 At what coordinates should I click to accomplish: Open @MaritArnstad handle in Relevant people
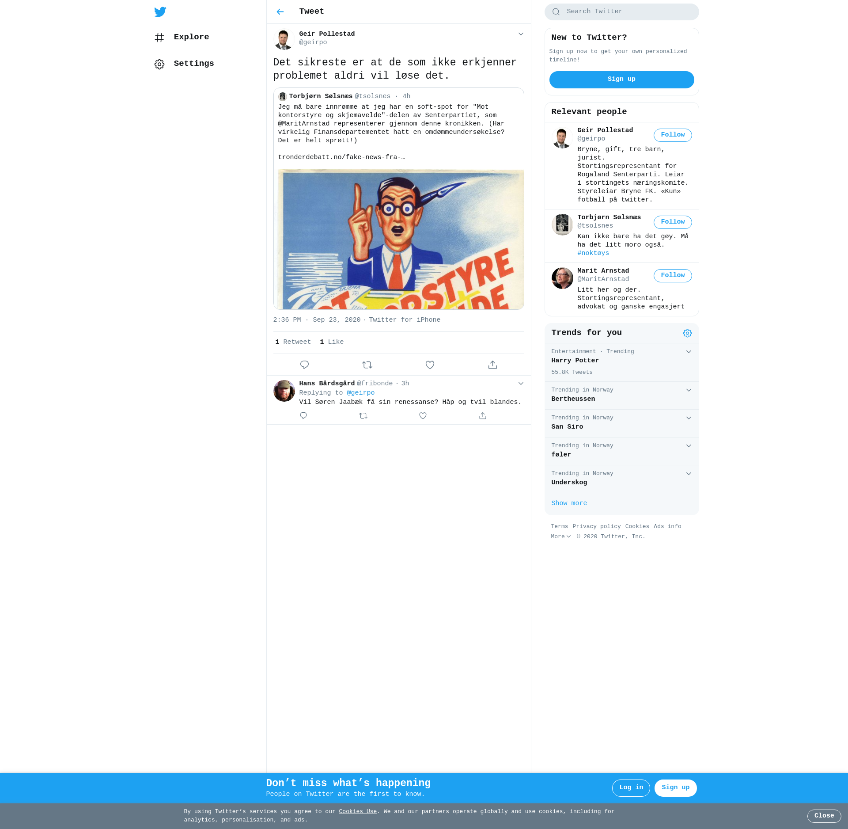[x=603, y=279]
